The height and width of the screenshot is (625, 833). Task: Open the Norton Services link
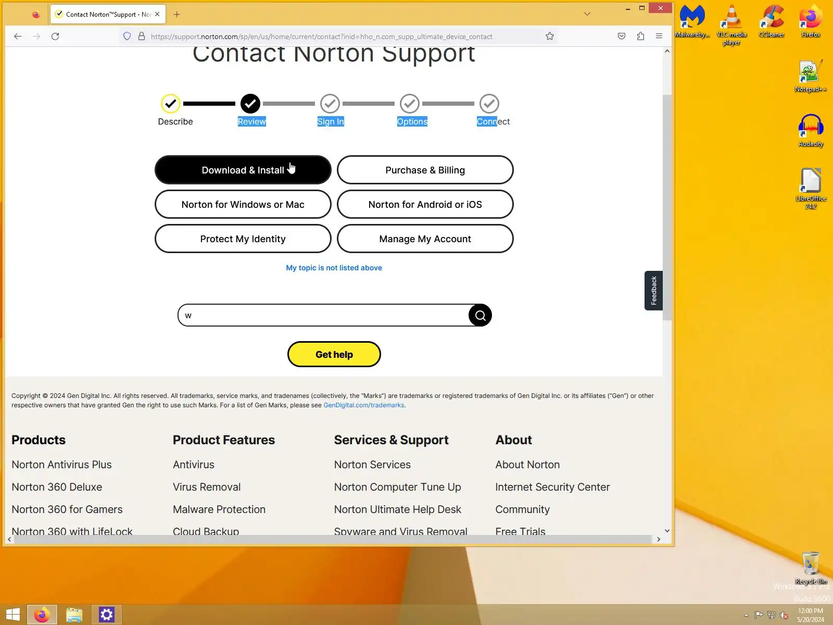coord(372,465)
